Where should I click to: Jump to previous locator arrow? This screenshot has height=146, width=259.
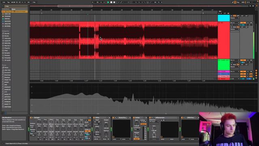[219, 13]
